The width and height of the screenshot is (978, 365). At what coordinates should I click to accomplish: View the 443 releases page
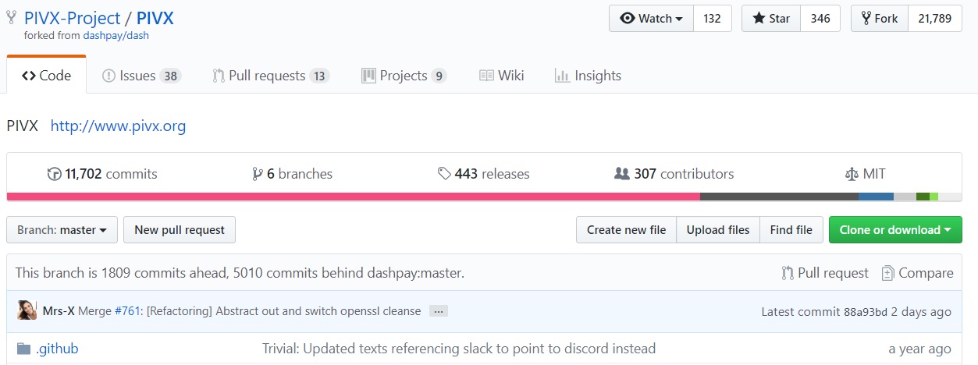[484, 174]
